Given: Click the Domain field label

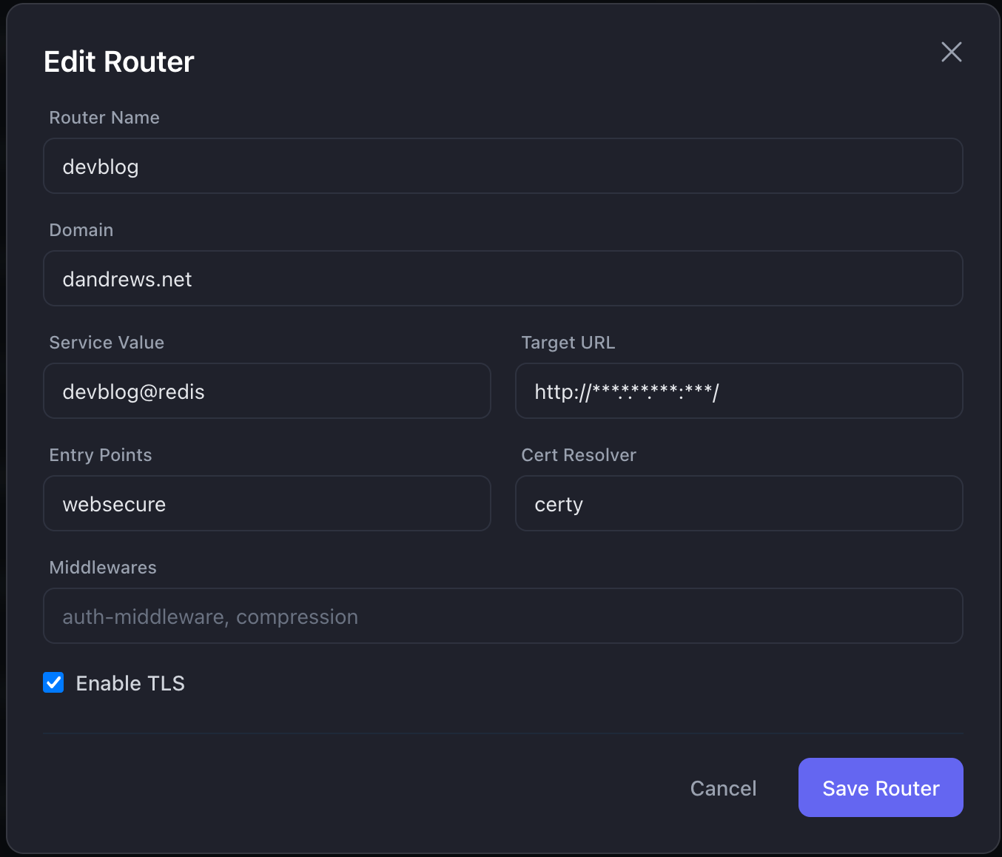Looking at the screenshot, I should pos(81,230).
